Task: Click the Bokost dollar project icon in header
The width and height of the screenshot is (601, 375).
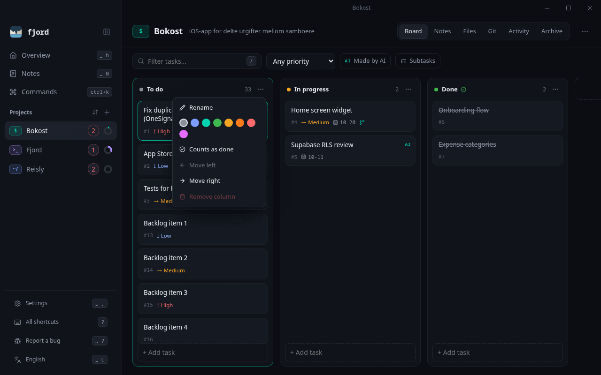Action: [141, 31]
